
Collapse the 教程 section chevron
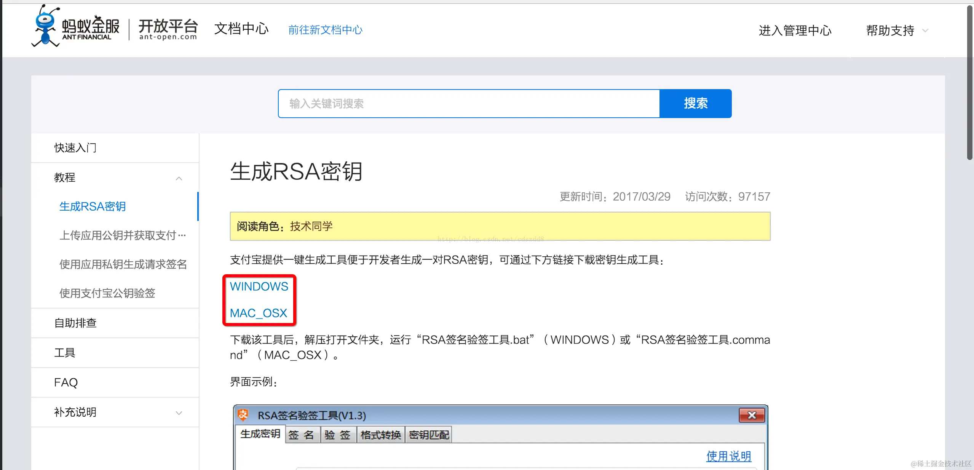(179, 178)
